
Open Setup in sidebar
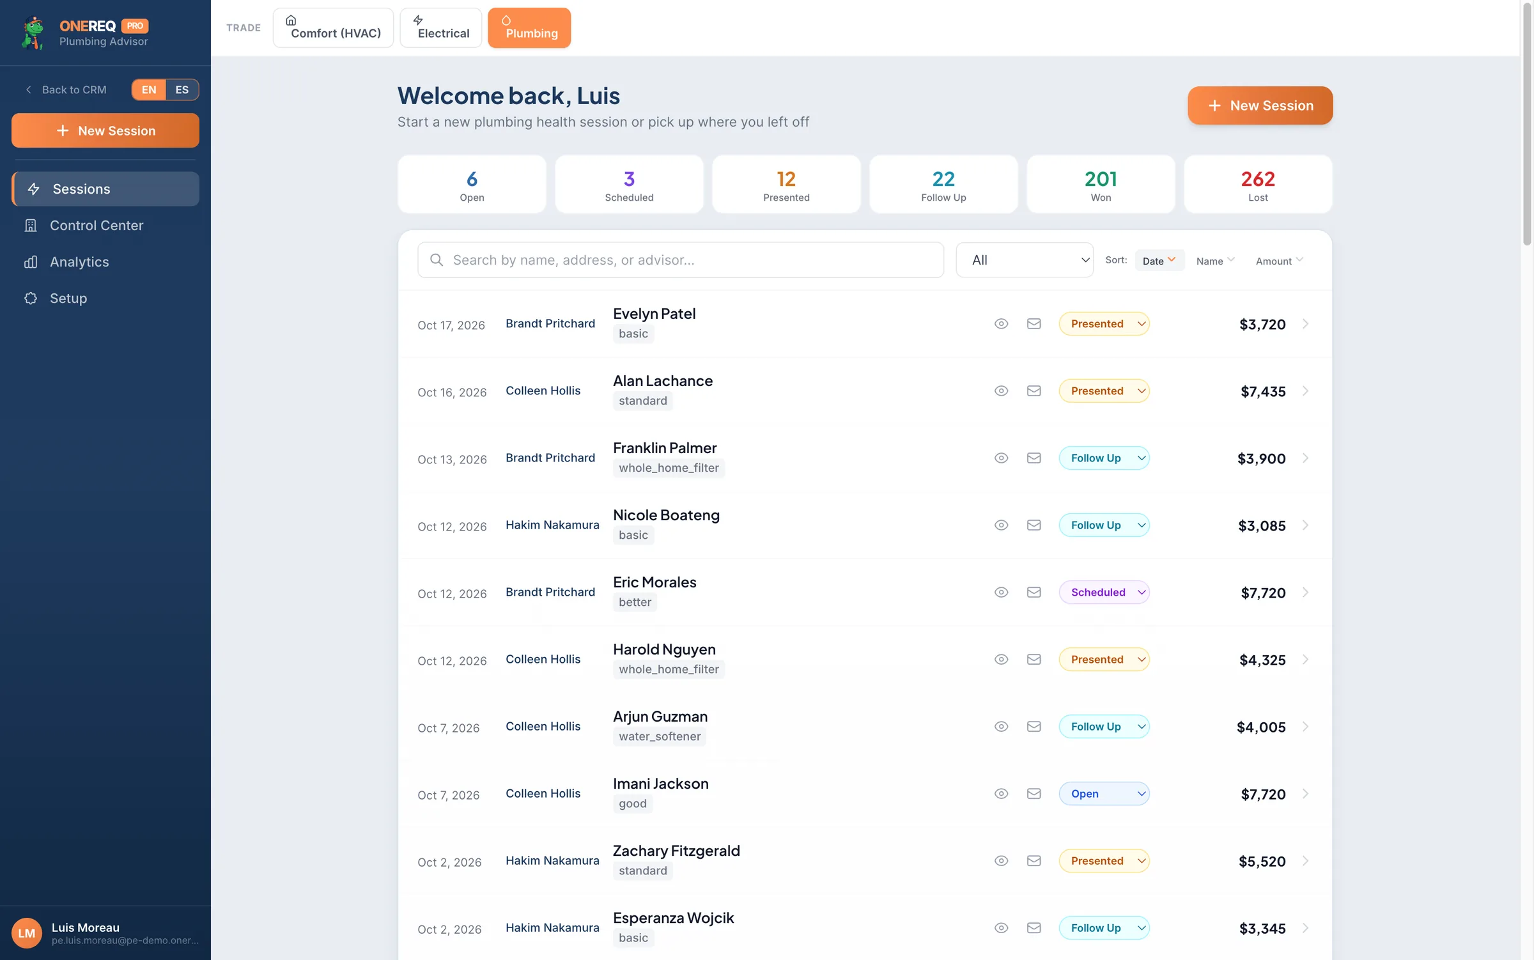pyautogui.click(x=105, y=298)
